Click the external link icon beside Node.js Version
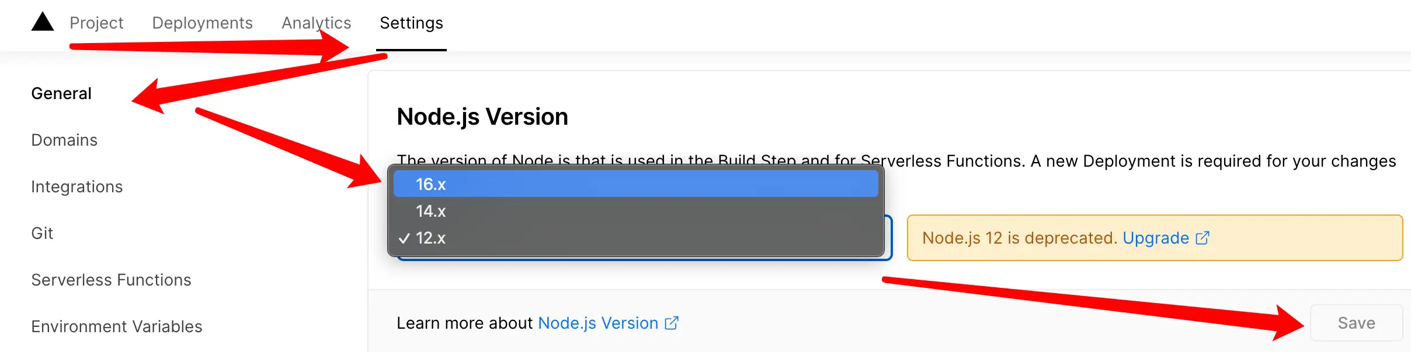Image resolution: width=1411 pixels, height=352 pixels. [672, 322]
